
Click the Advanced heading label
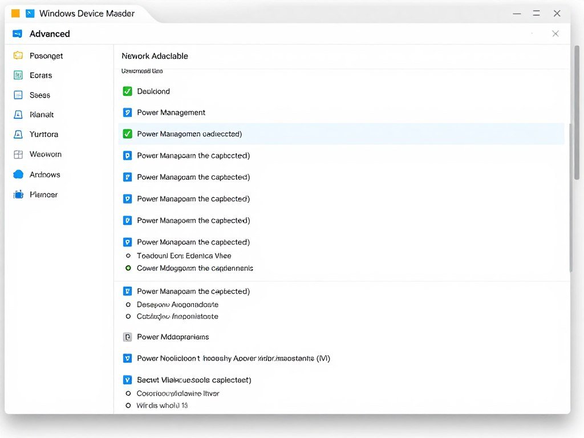pyautogui.click(x=50, y=34)
